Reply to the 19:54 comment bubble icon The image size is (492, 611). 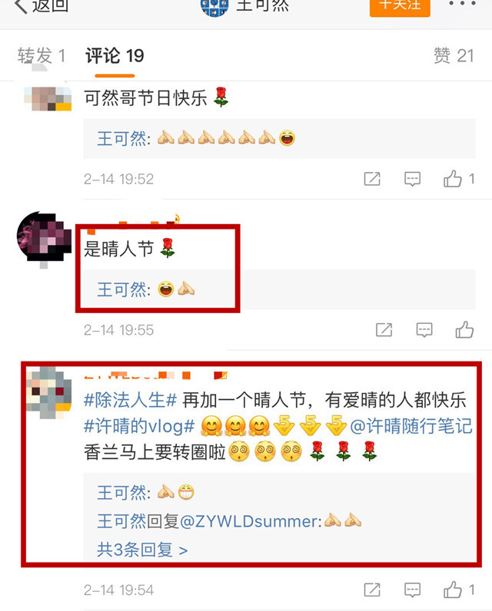(x=412, y=590)
